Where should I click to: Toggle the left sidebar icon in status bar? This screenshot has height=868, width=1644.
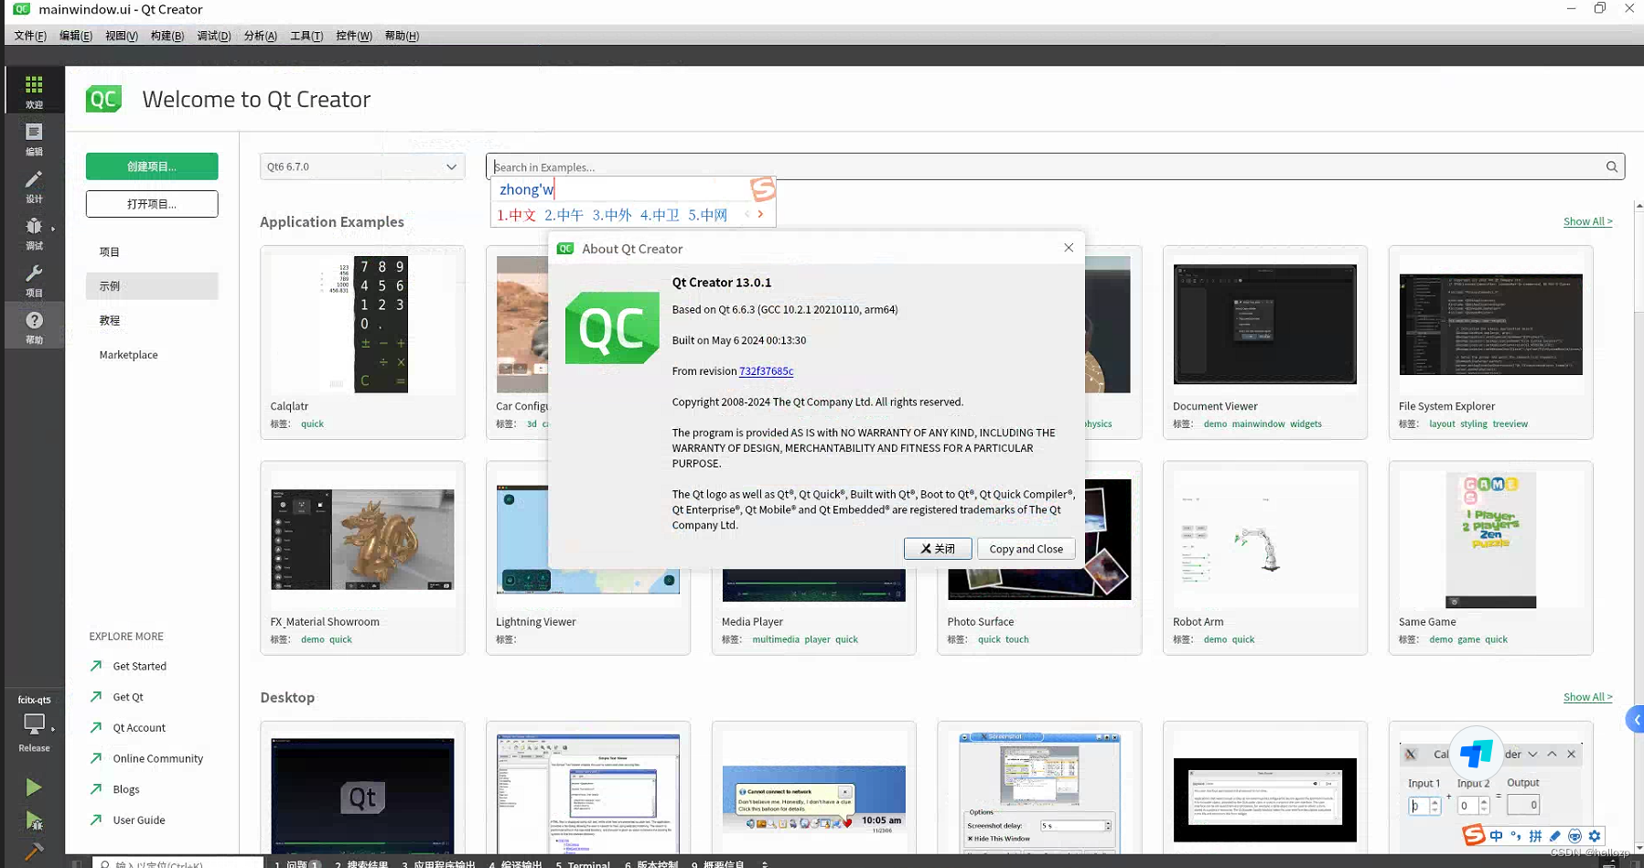click(x=77, y=863)
